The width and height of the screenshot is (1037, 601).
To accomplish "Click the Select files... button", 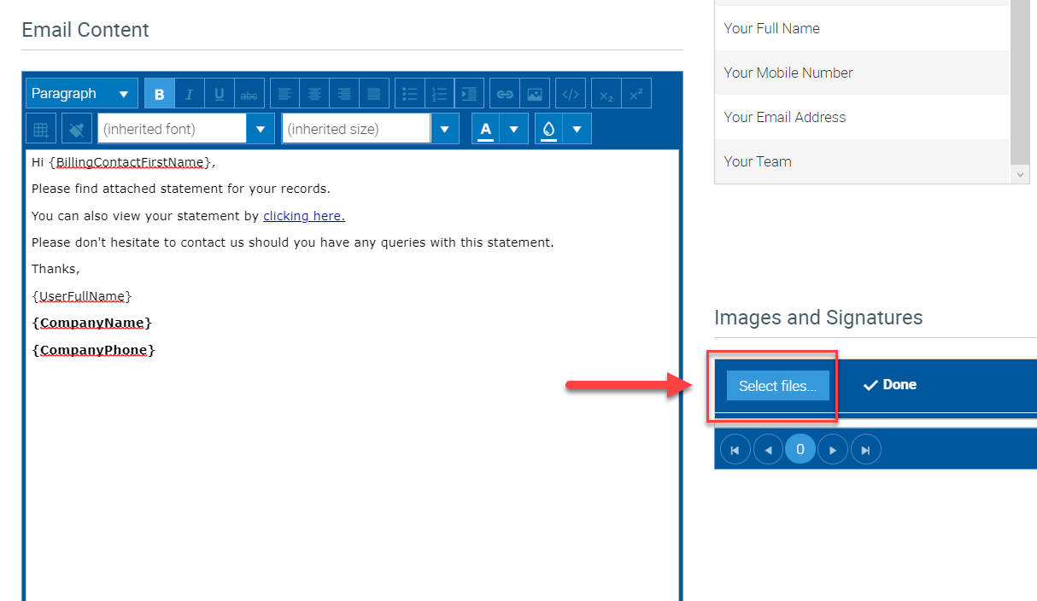I will 777,386.
